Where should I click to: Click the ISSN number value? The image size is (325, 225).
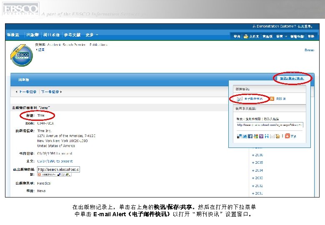coord(45,123)
